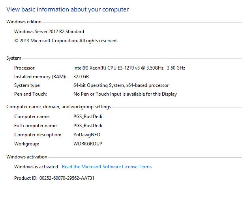Select the 32.0 GB memory value
The width and height of the screenshot is (242, 211).
point(81,77)
